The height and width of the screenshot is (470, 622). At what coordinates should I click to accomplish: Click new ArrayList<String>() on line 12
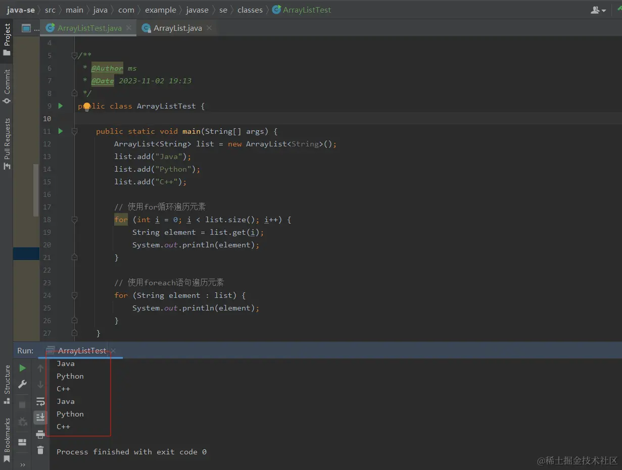(282, 144)
